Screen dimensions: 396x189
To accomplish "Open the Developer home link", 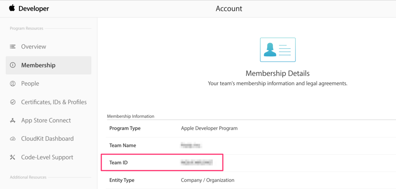I will (x=34, y=9).
